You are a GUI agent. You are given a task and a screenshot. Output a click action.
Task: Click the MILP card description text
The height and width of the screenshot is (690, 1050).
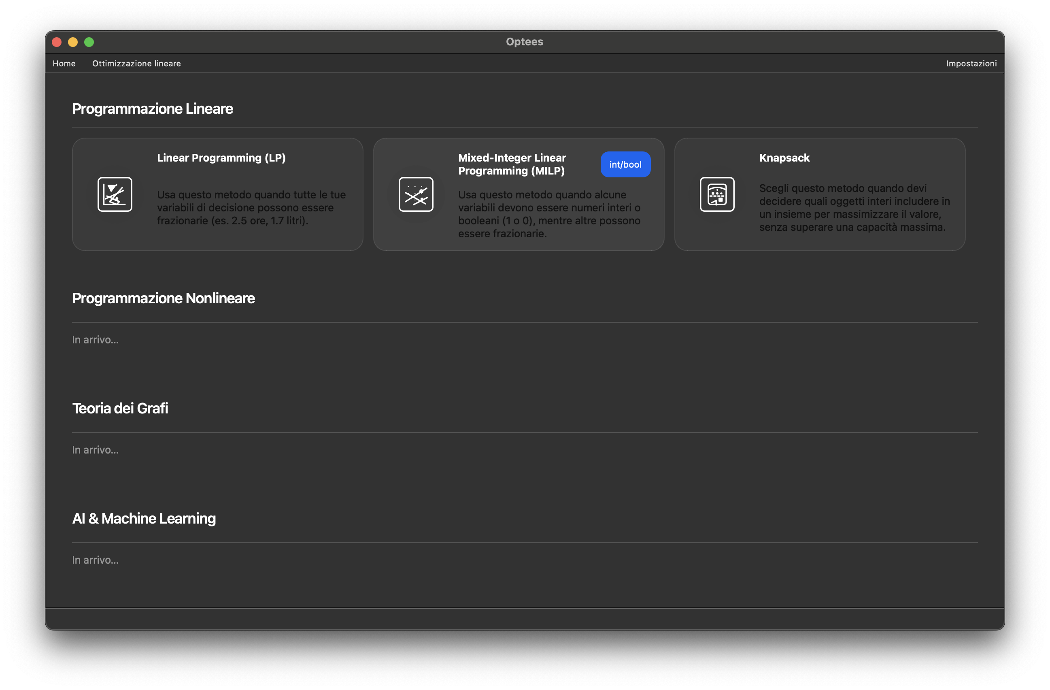point(549,214)
